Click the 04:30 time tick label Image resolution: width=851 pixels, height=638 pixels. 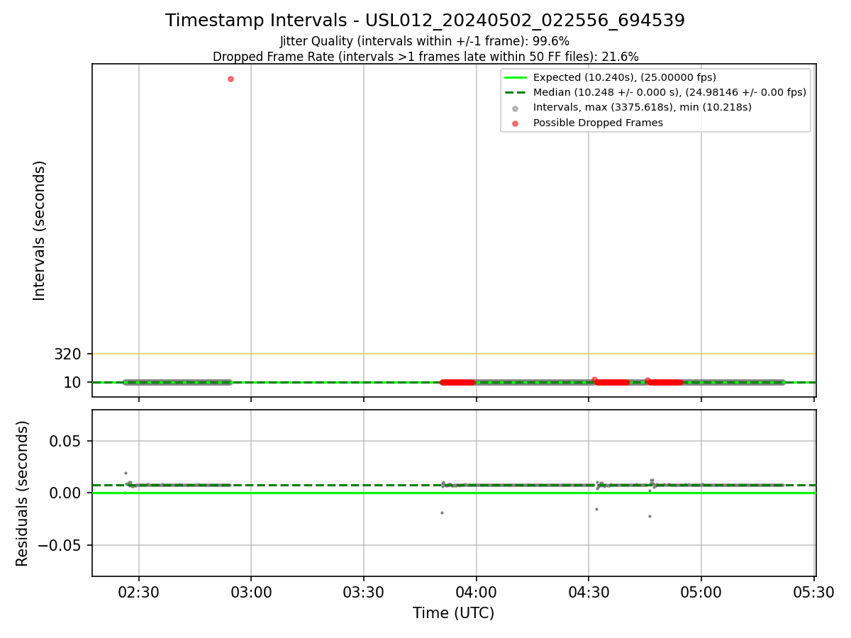[x=589, y=592]
